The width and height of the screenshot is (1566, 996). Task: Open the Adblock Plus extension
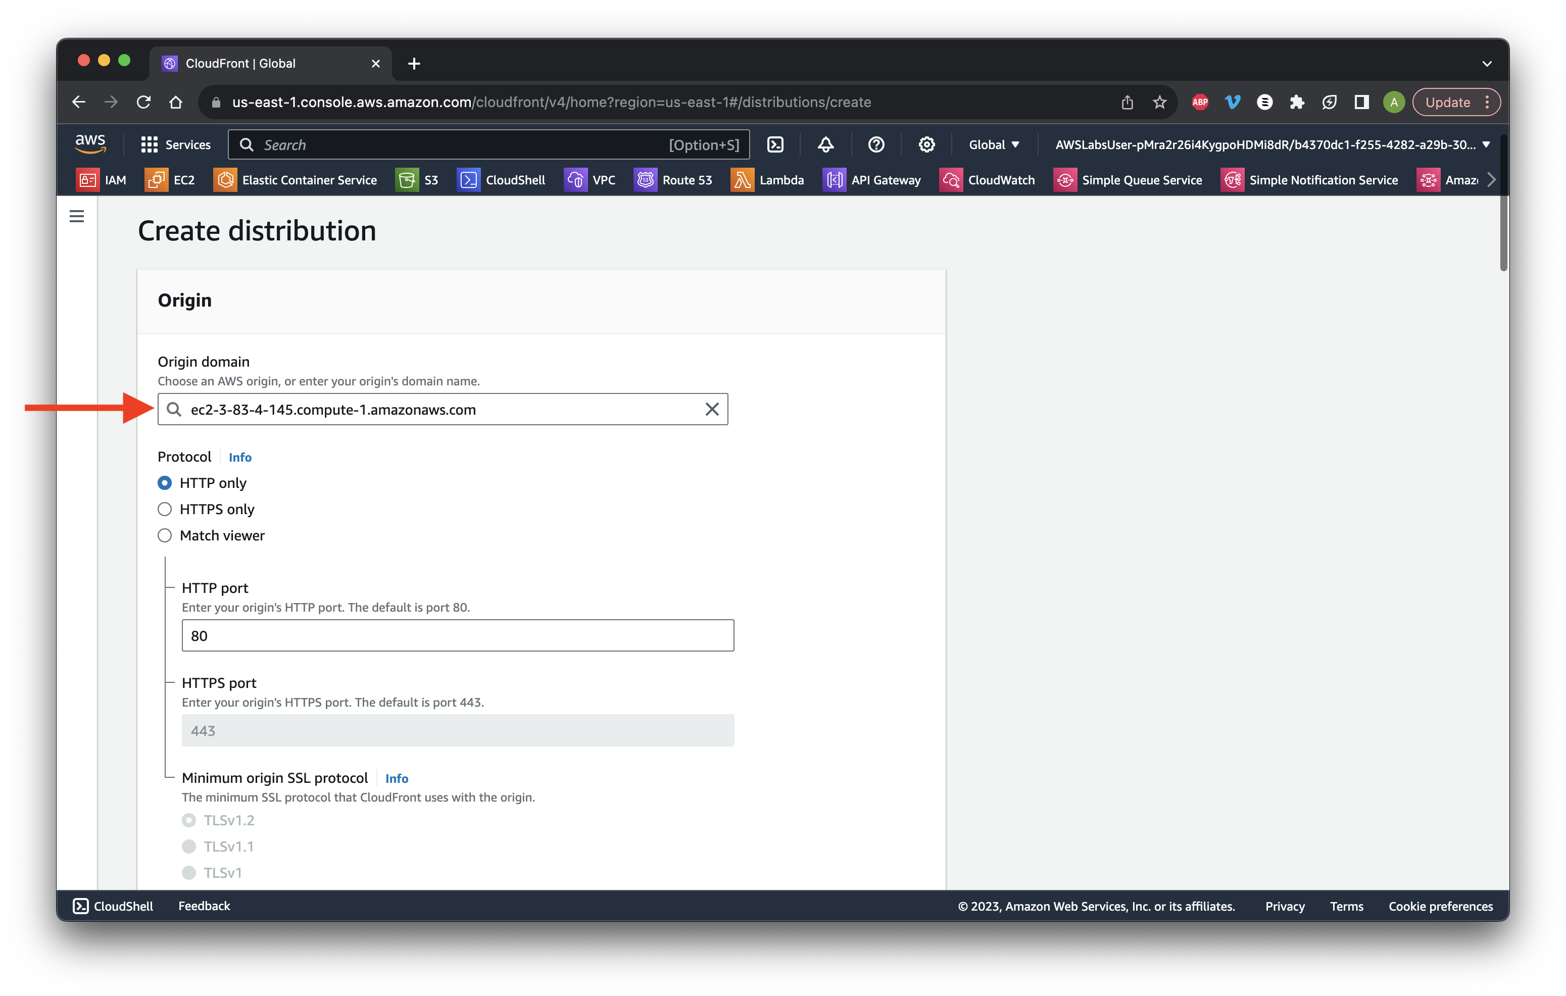click(x=1200, y=102)
